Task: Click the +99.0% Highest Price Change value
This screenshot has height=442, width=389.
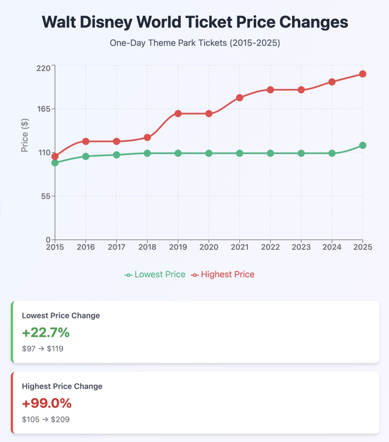Action: point(47,404)
